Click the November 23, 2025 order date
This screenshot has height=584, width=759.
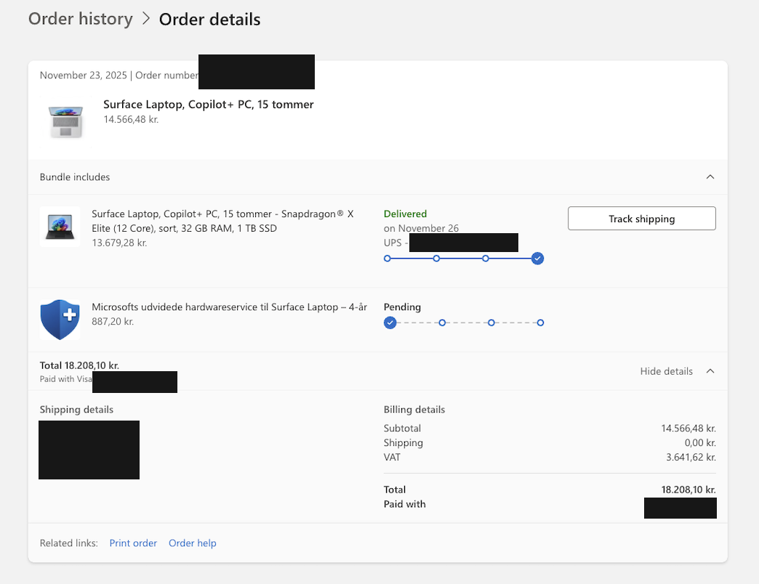[x=84, y=76]
